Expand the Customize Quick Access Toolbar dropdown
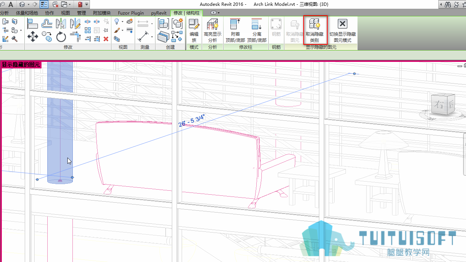 pyautogui.click(x=87, y=5)
